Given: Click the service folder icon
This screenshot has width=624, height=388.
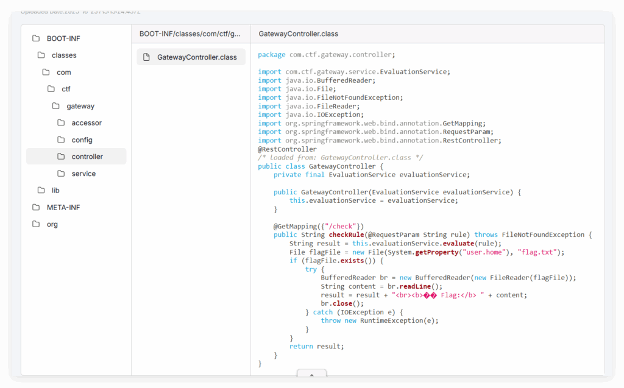Looking at the screenshot, I should (x=61, y=174).
